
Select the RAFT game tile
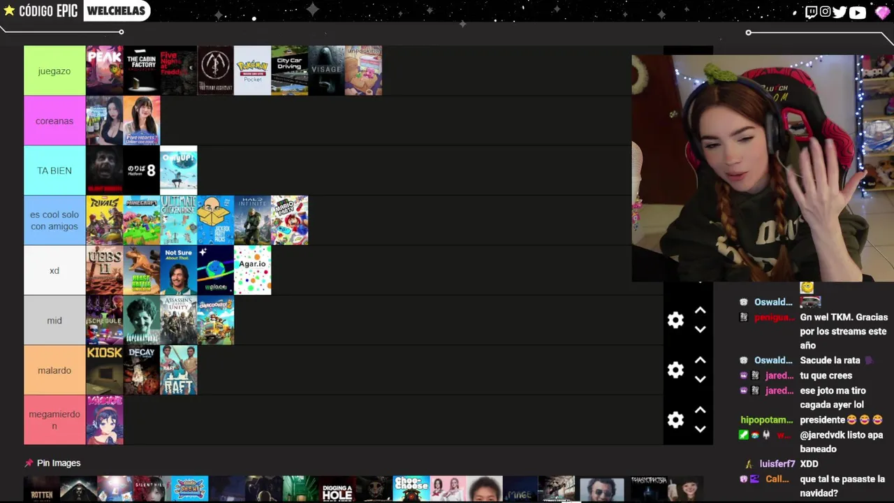coord(179,370)
